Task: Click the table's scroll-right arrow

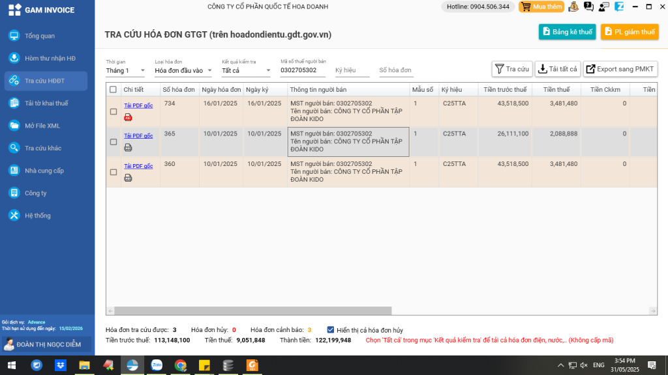Action: pos(653,311)
